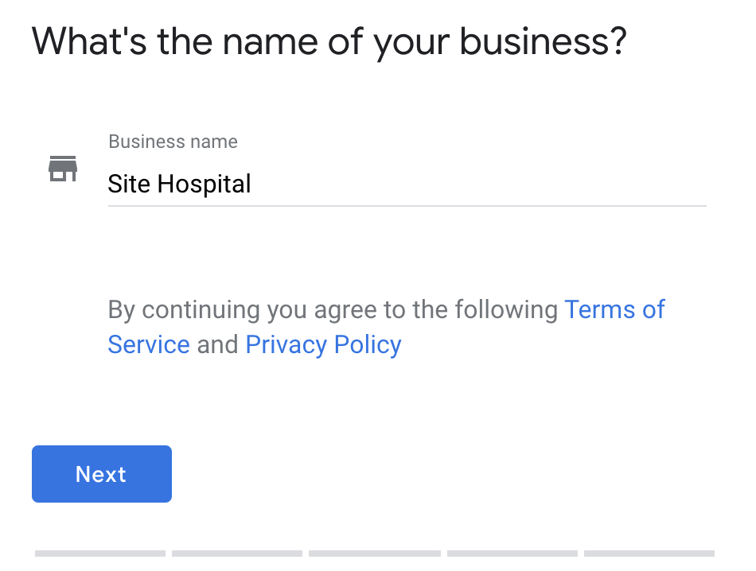Select the fourth progress step segment
Viewport: 756px width, 571px height.
[x=512, y=554]
